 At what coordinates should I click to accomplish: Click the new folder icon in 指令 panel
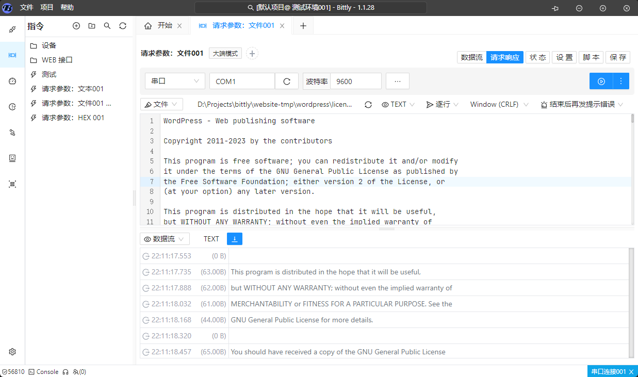pyautogui.click(x=92, y=26)
